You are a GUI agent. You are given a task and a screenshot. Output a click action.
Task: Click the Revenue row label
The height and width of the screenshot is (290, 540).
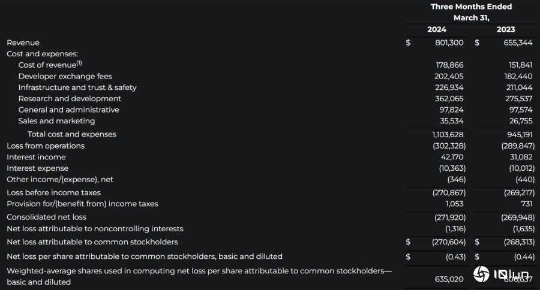coord(23,43)
